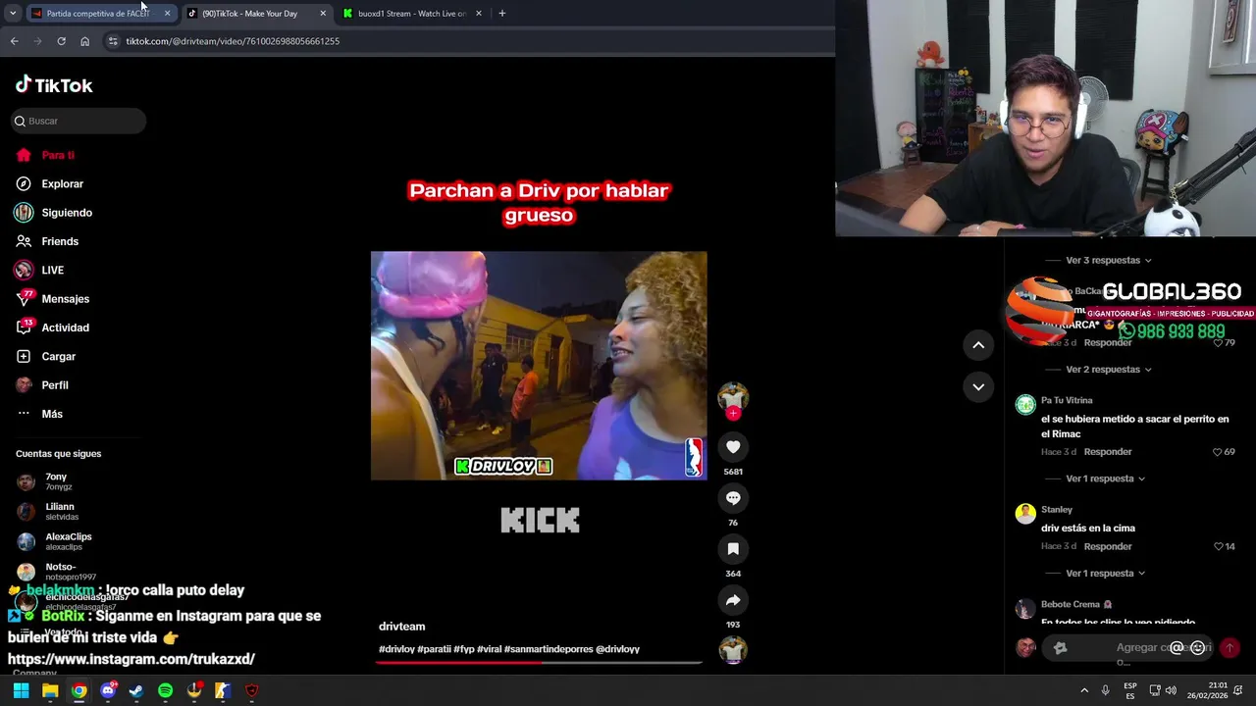The image size is (1256, 706).
Task: Reload the page
Action: coord(61,41)
